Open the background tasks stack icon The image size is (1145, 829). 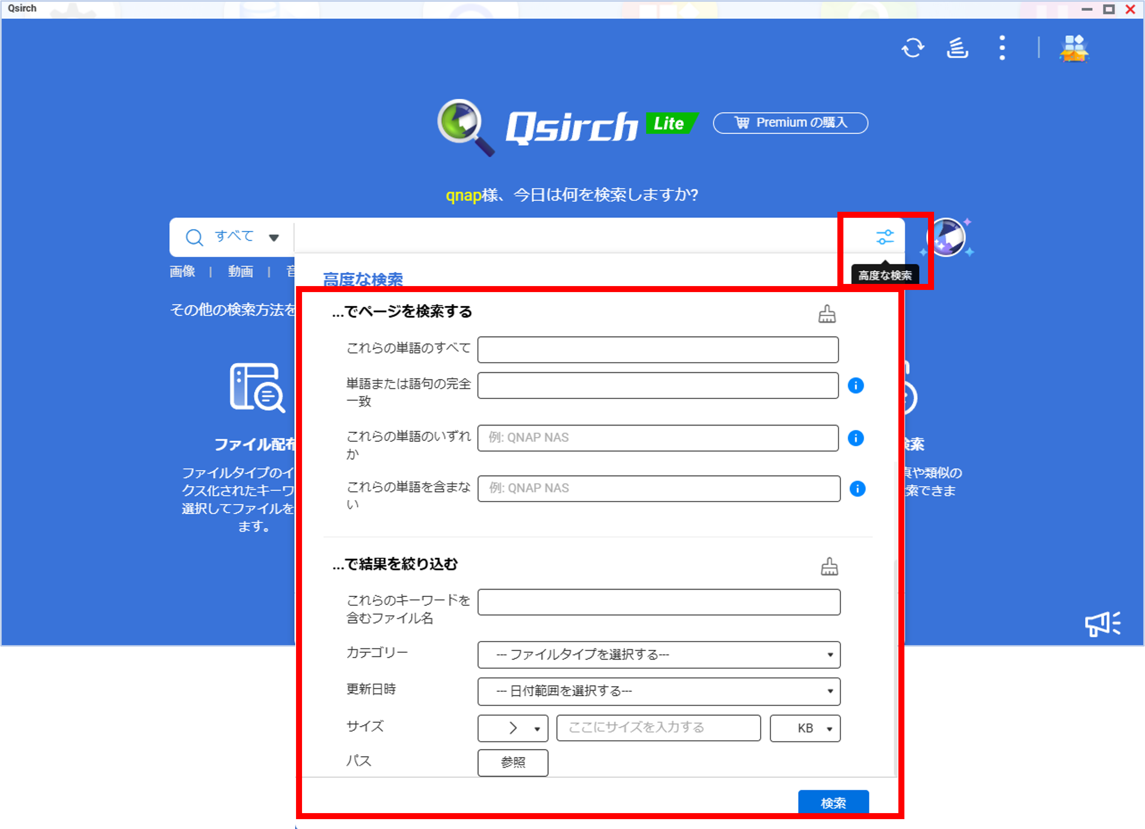pos(957,49)
